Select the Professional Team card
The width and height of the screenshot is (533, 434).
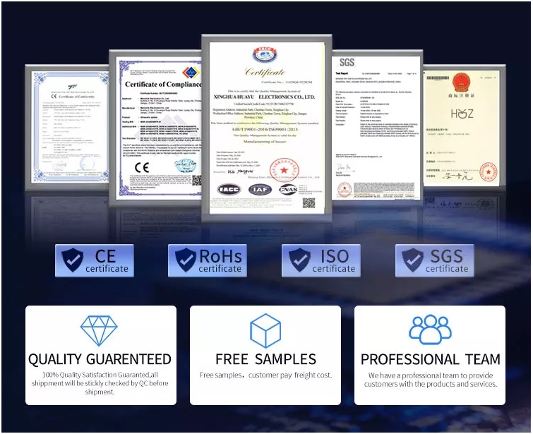tap(430, 355)
